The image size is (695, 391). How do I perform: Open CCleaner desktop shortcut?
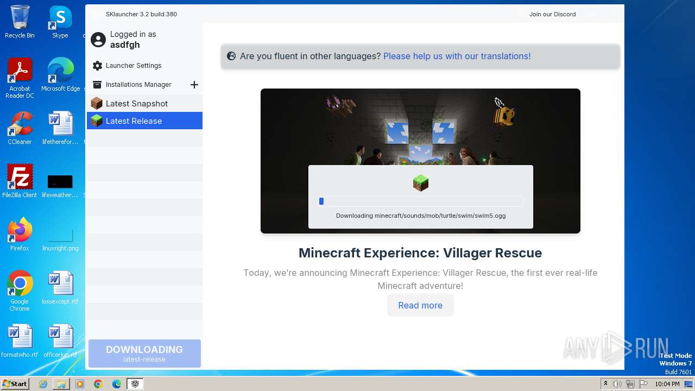pyautogui.click(x=20, y=128)
